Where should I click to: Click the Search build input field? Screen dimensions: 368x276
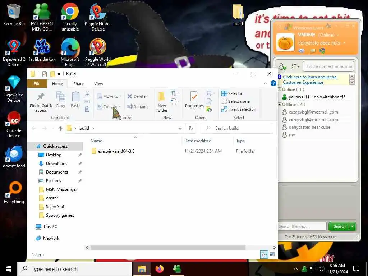237,128
